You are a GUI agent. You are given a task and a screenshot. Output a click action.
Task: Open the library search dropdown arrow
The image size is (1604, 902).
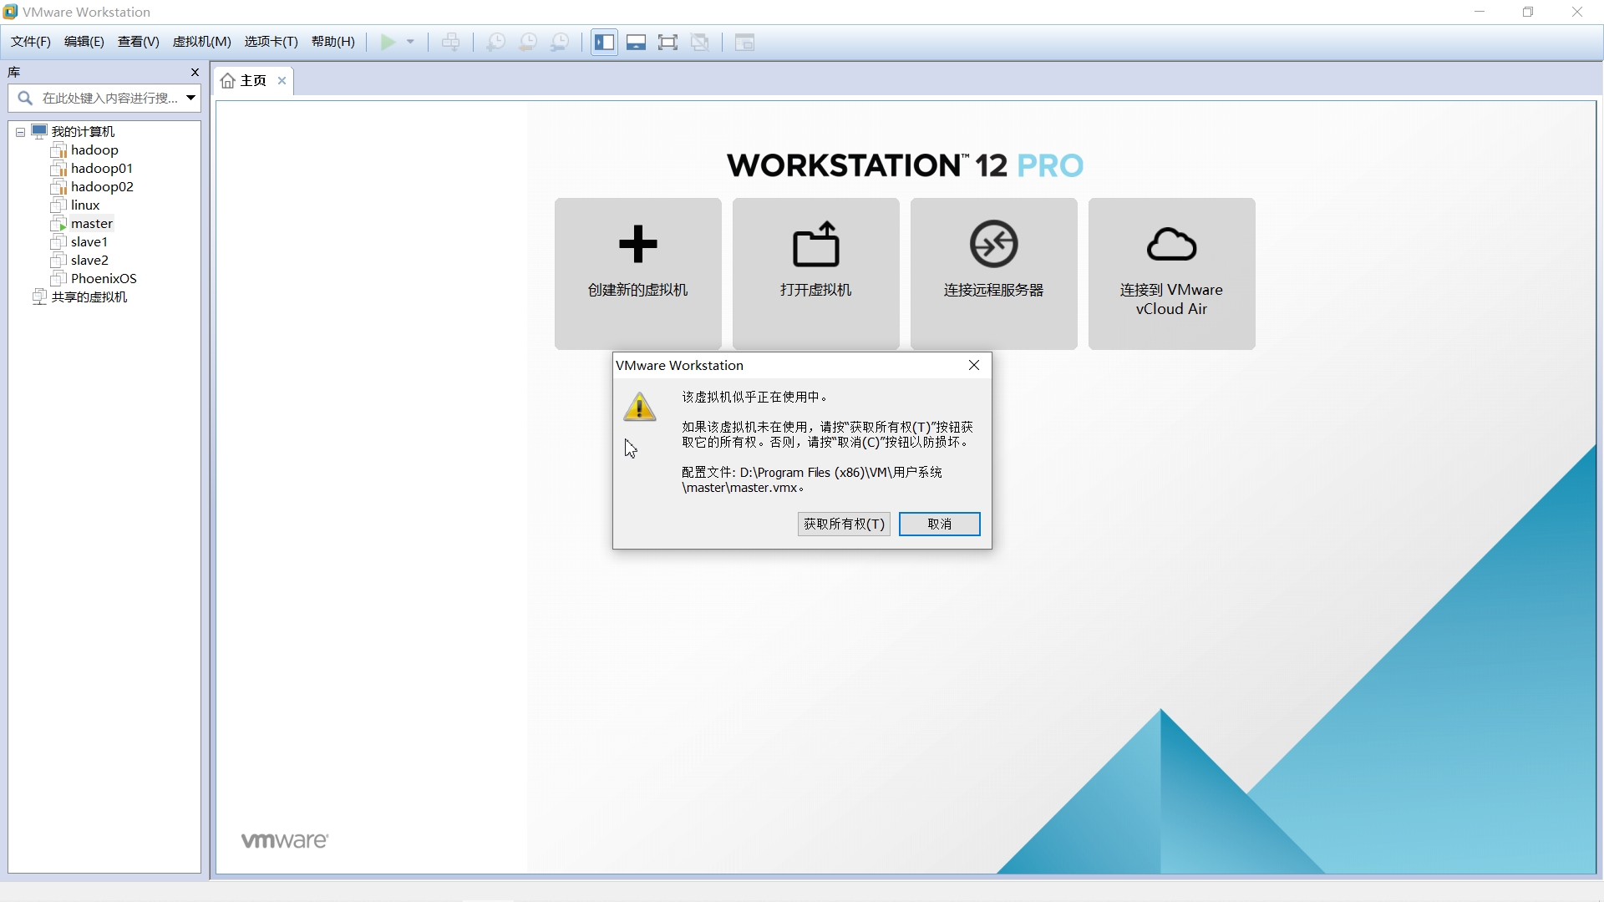190,98
